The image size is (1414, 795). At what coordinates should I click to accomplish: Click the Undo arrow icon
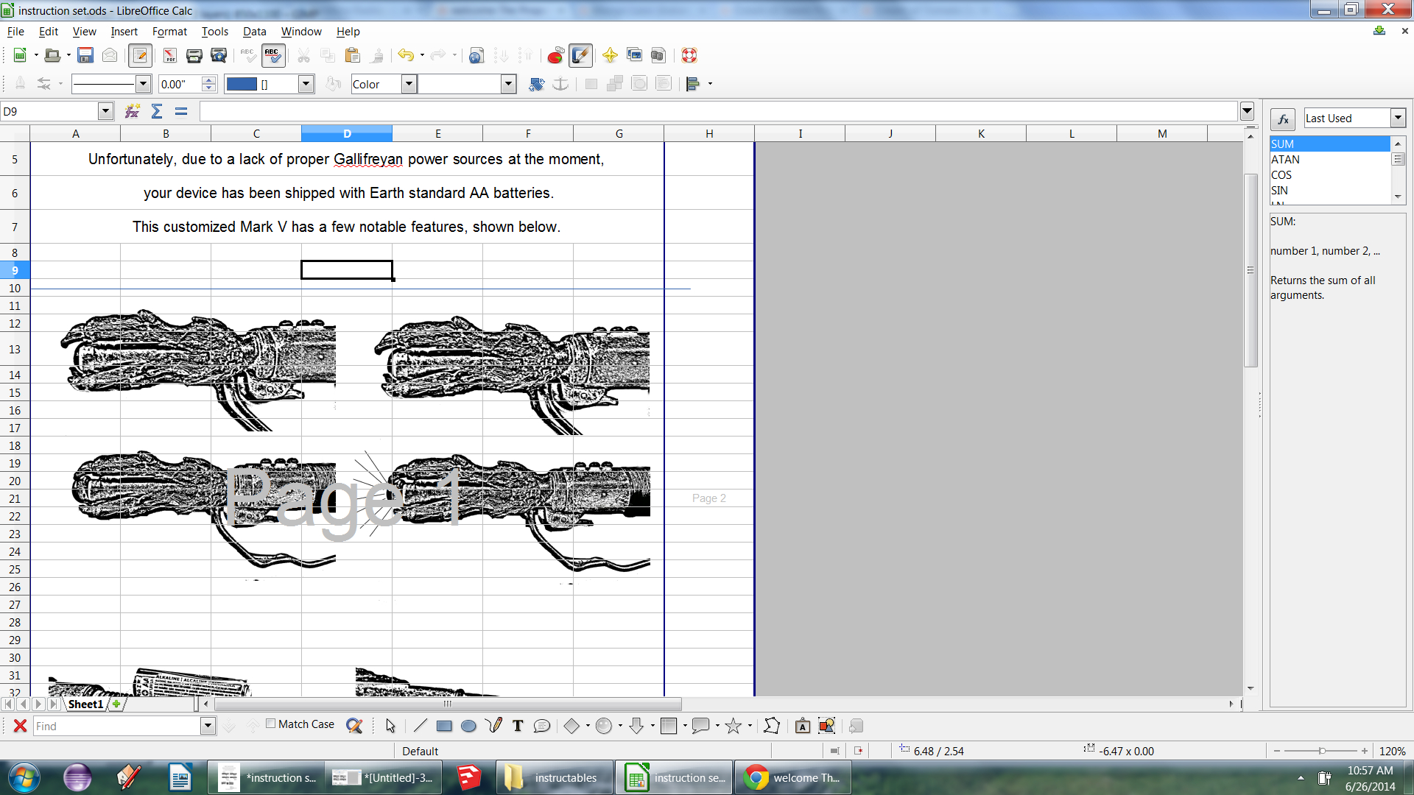(x=404, y=55)
